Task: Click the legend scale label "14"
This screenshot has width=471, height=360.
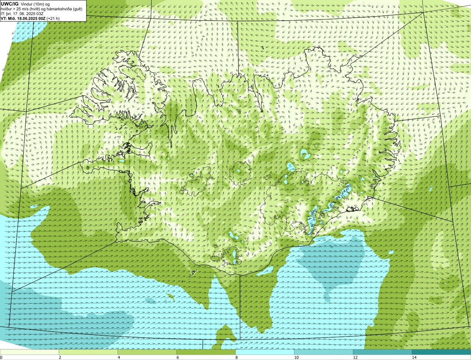Action: (x=414, y=357)
